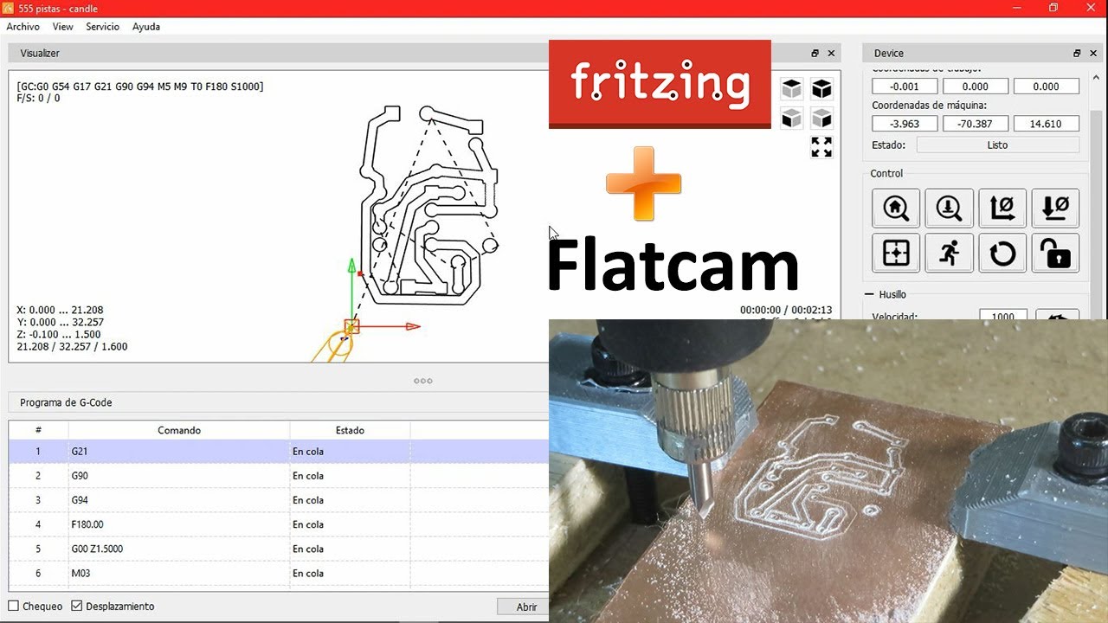Image resolution: width=1108 pixels, height=623 pixels.
Task: Click the running man safe position button
Action: pyautogui.click(x=950, y=254)
